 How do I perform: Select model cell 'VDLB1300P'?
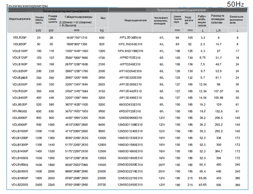click(x=20, y=145)
